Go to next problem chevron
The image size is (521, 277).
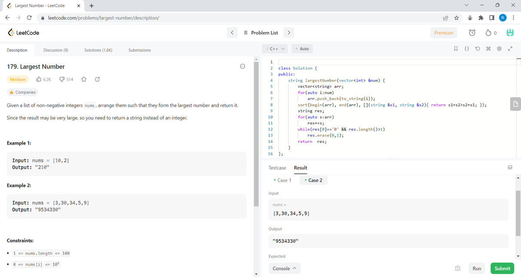click(289, 33)
